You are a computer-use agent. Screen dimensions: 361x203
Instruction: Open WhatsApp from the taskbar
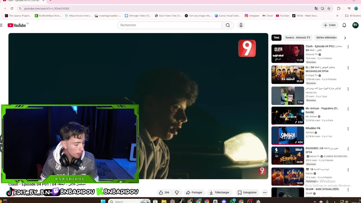click(x=233, y=201)
